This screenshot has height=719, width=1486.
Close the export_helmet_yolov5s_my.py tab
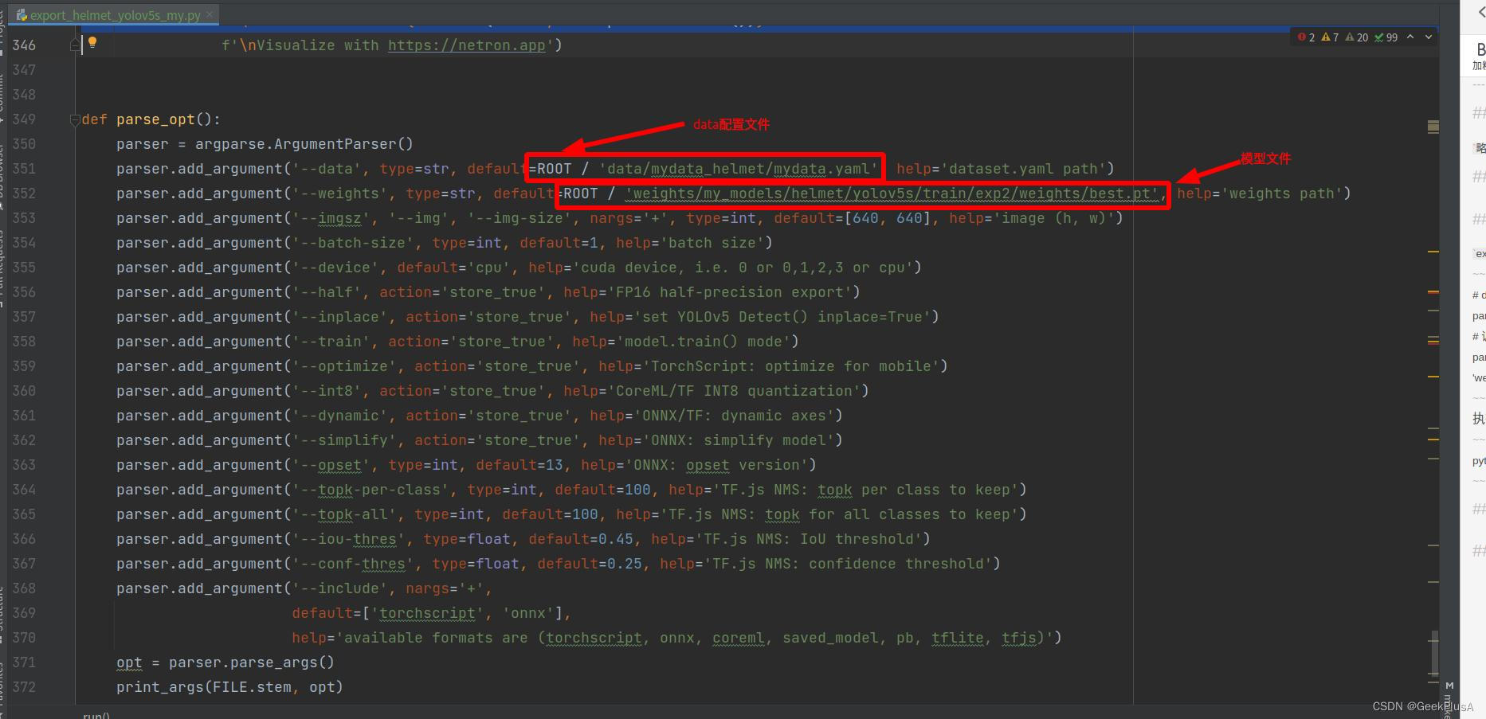[x=210, y=14]
